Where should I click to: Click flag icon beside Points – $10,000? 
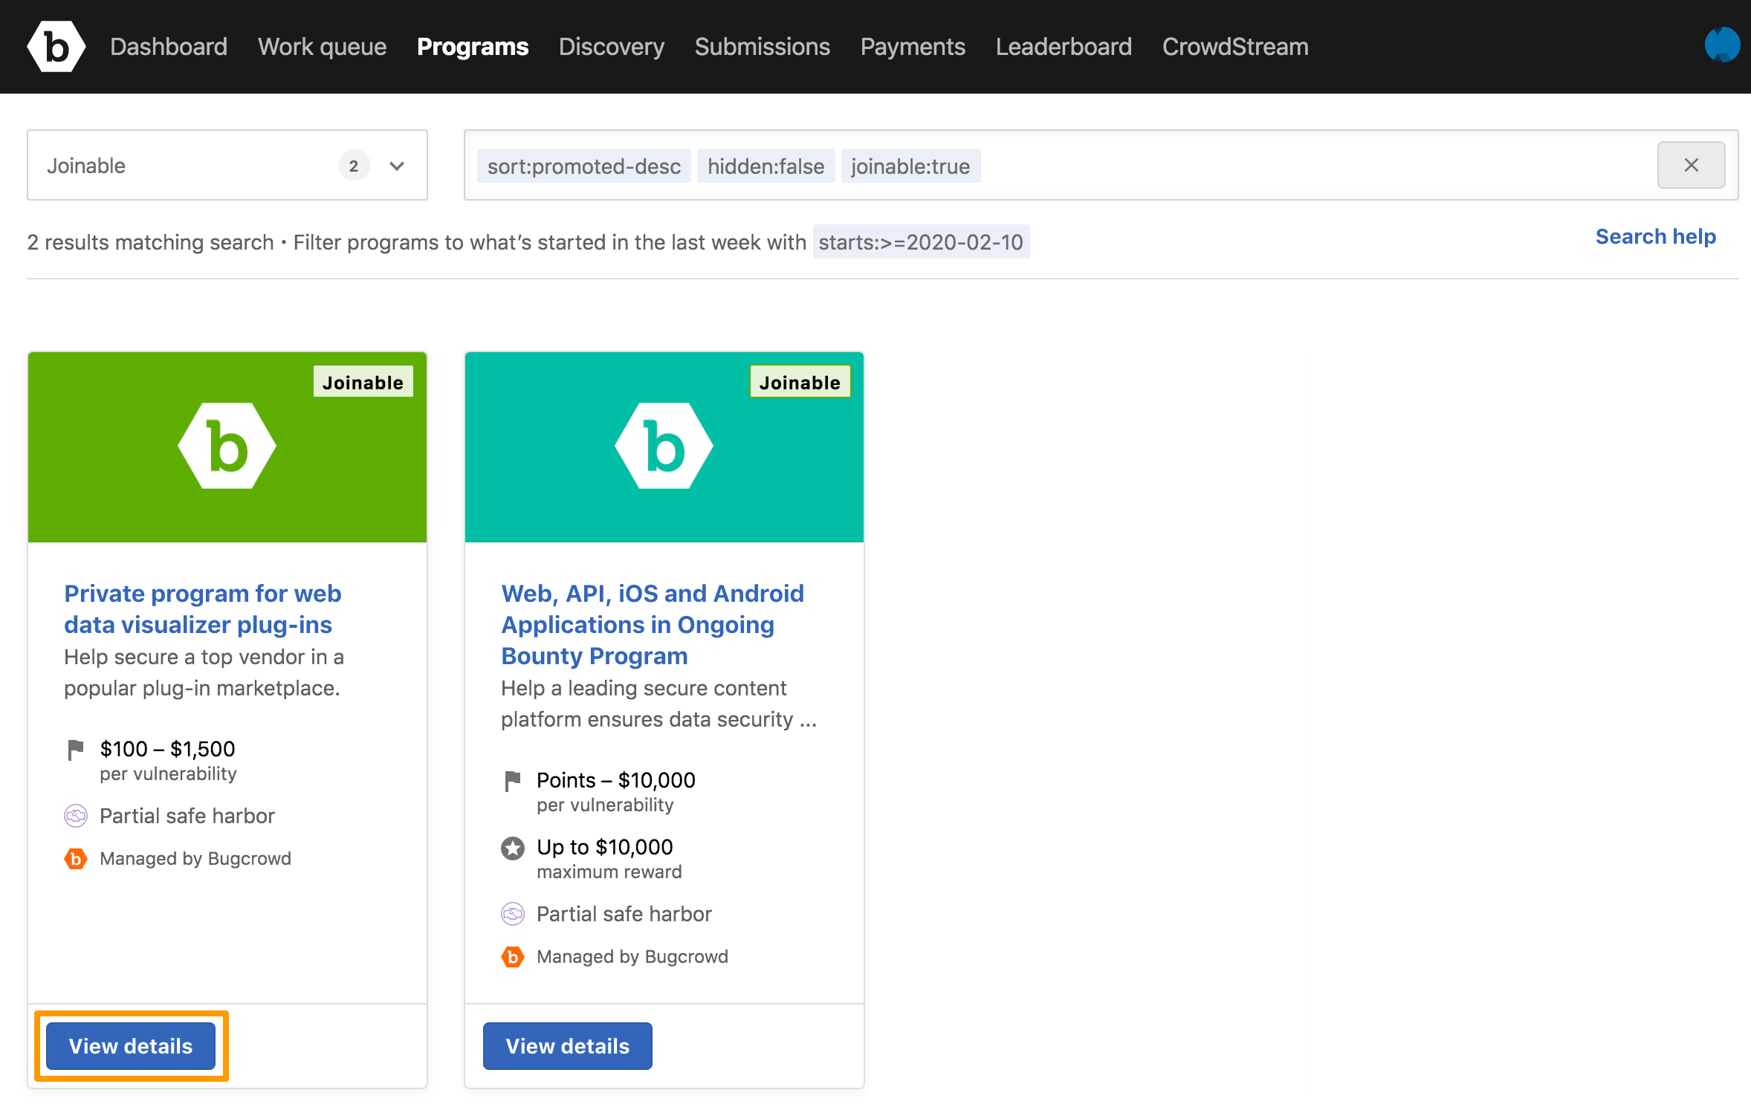[512, 781]
